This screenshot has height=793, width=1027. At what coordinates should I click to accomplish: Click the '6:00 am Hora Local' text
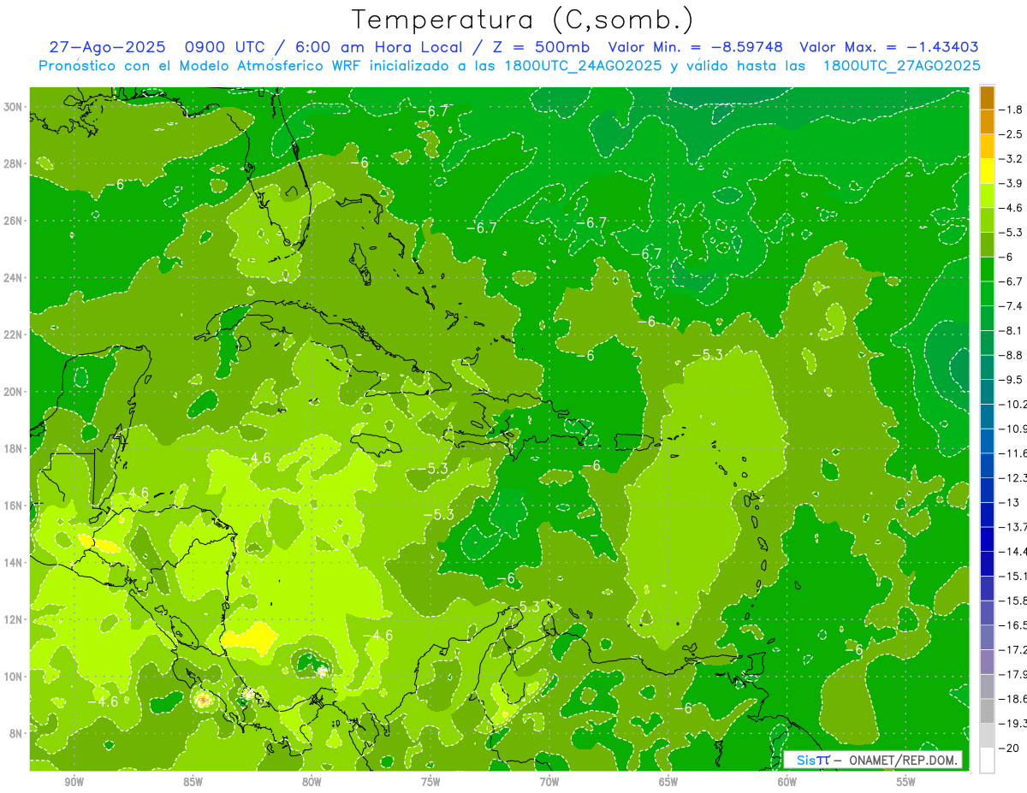[378, 47]
